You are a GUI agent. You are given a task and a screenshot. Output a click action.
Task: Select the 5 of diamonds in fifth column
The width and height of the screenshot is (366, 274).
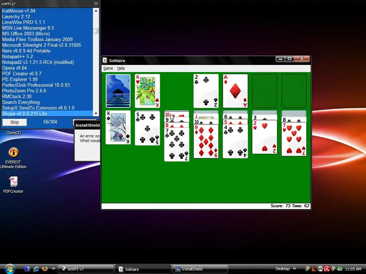pyautogui.click(x=235, y=122)
